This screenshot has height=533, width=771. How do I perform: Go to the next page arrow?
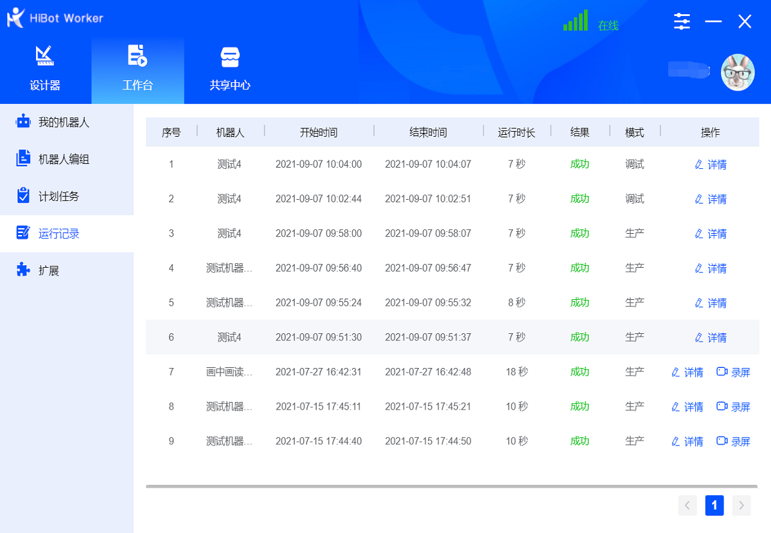click(x=741, y=505)
